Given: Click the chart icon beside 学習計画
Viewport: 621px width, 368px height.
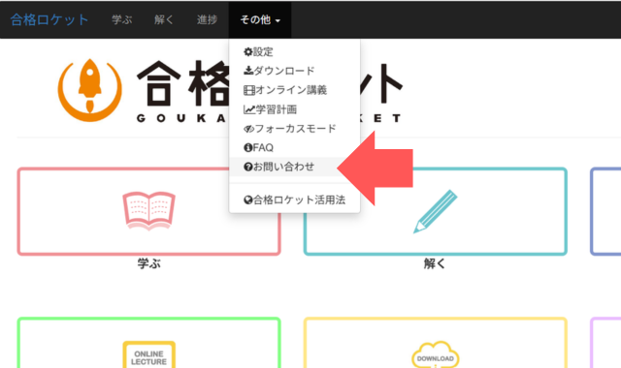Looking at the screenshot, I should [x=249, y=109].
